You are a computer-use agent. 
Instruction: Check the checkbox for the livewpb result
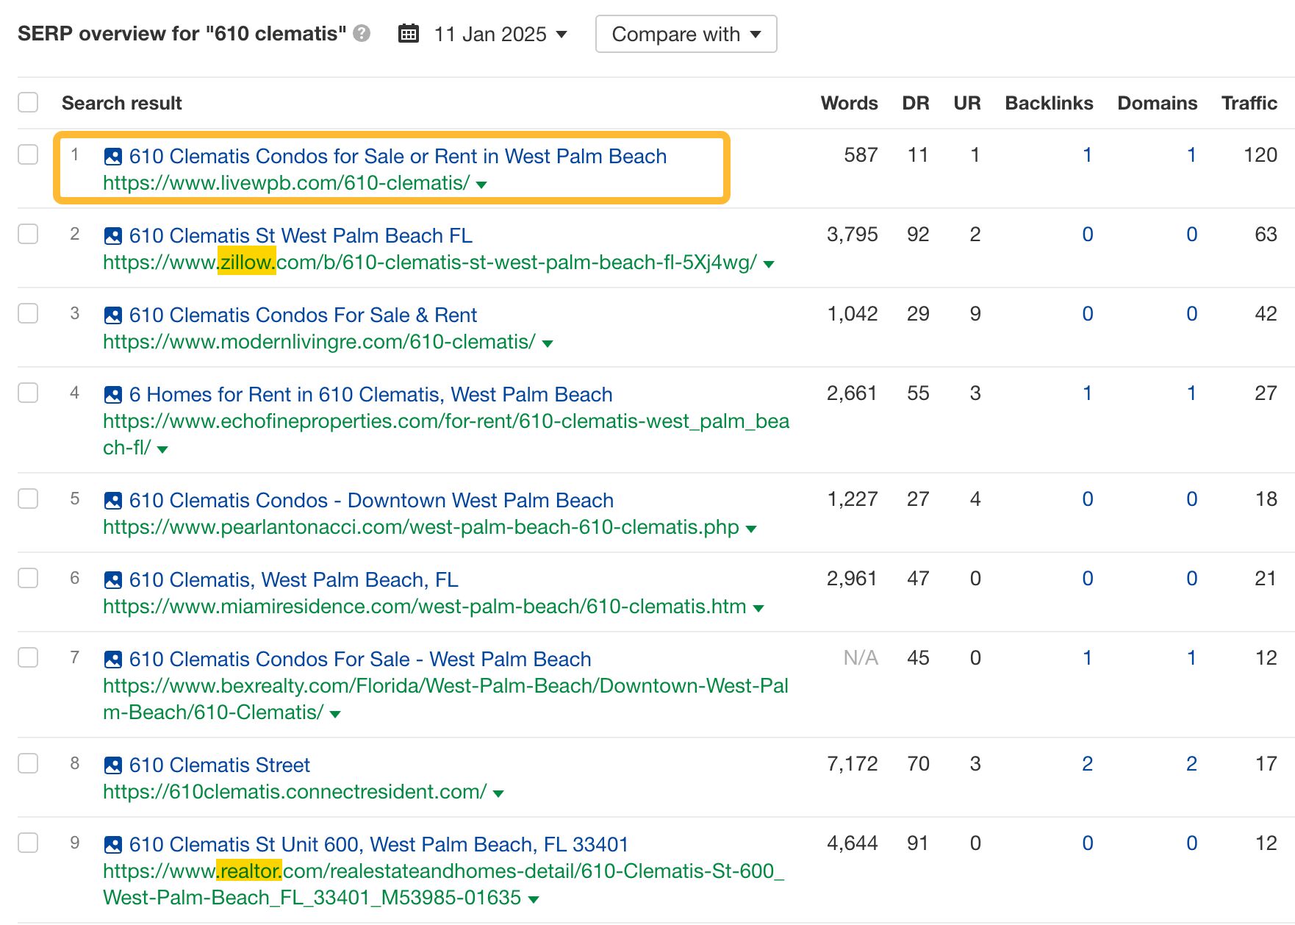pos(28,154)
